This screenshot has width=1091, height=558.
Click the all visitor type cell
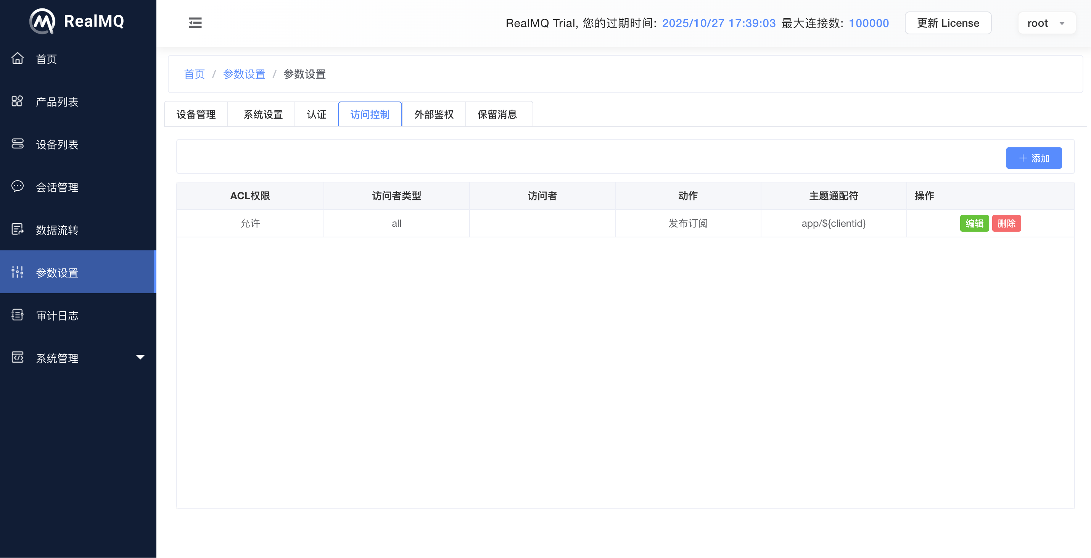pyautogui.click(x=396, y=223)
